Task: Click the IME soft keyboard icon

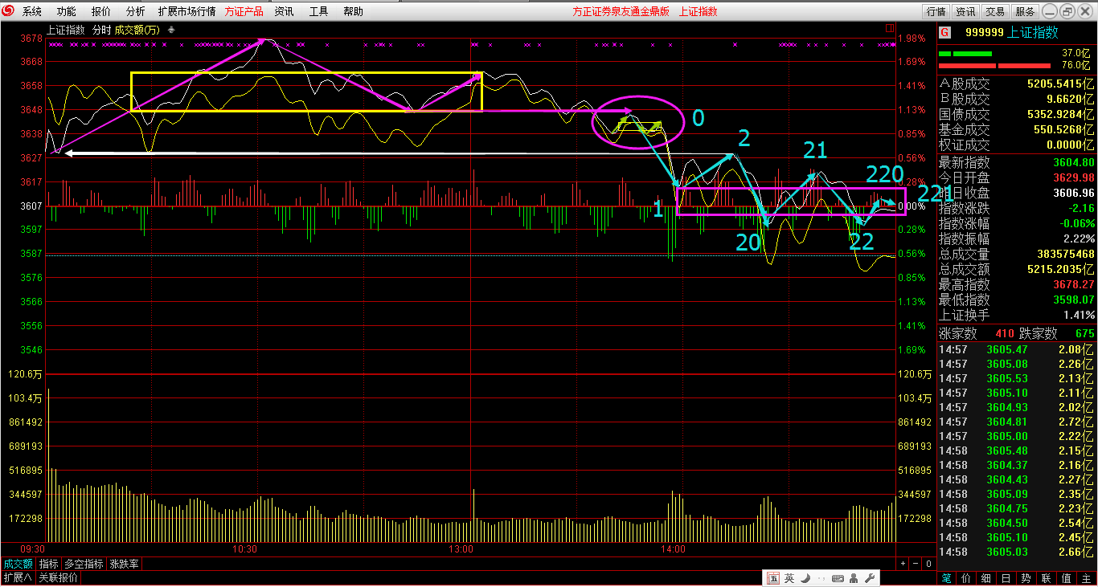Action: click(x=838, y=578)
